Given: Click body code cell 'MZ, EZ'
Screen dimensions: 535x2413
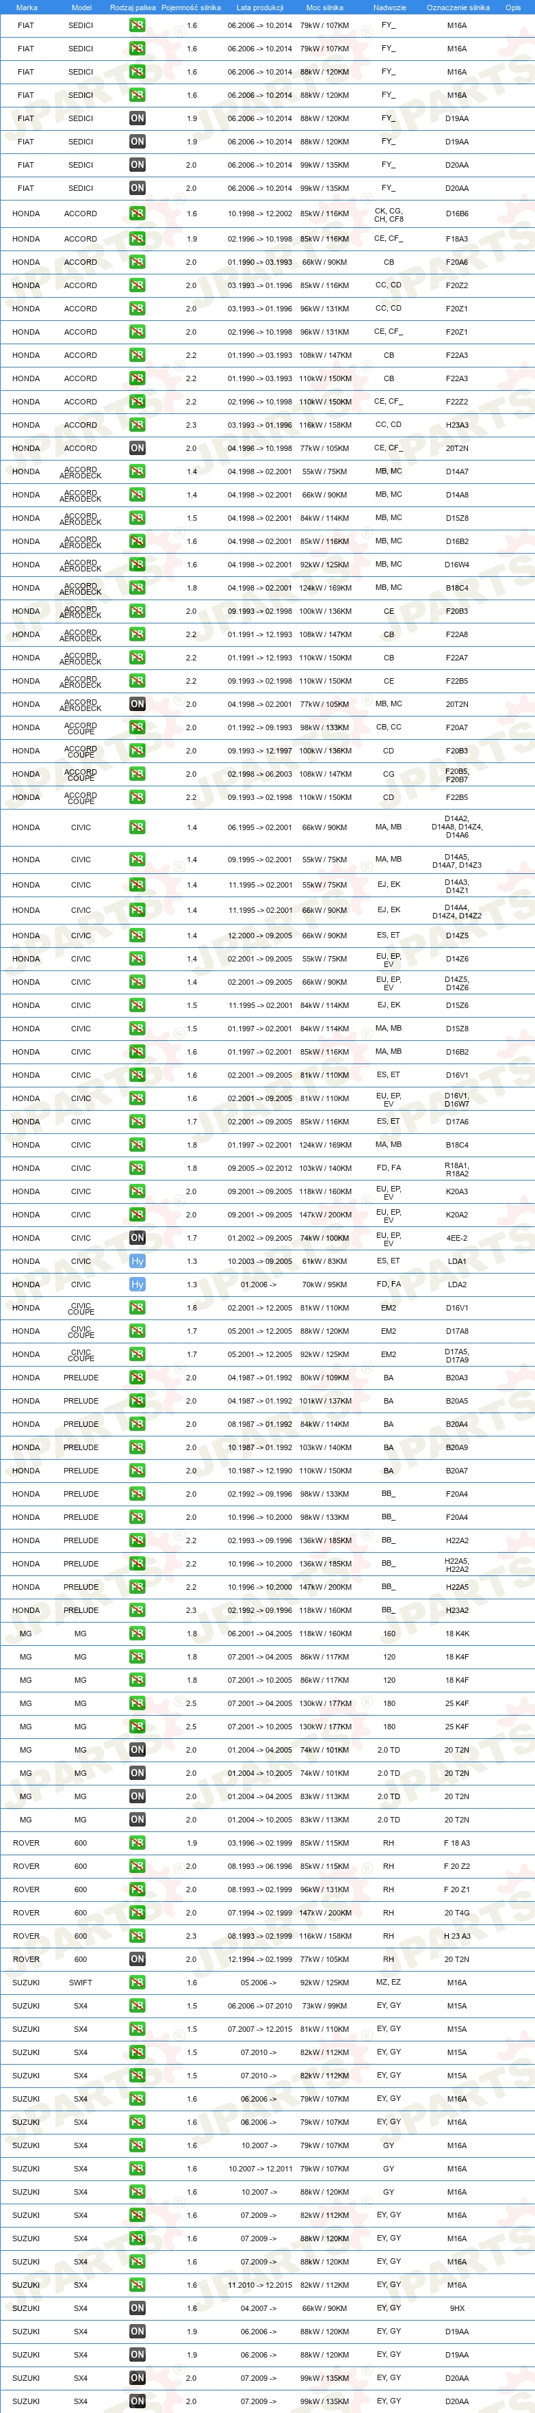Looking at the screenshot, I should point(389,1982).
